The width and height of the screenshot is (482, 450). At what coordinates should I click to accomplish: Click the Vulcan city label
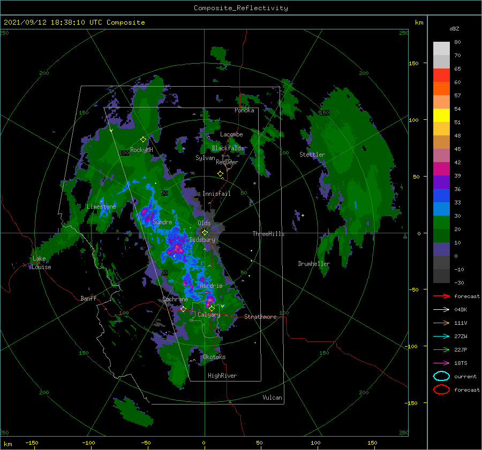(x=272, y=398)
